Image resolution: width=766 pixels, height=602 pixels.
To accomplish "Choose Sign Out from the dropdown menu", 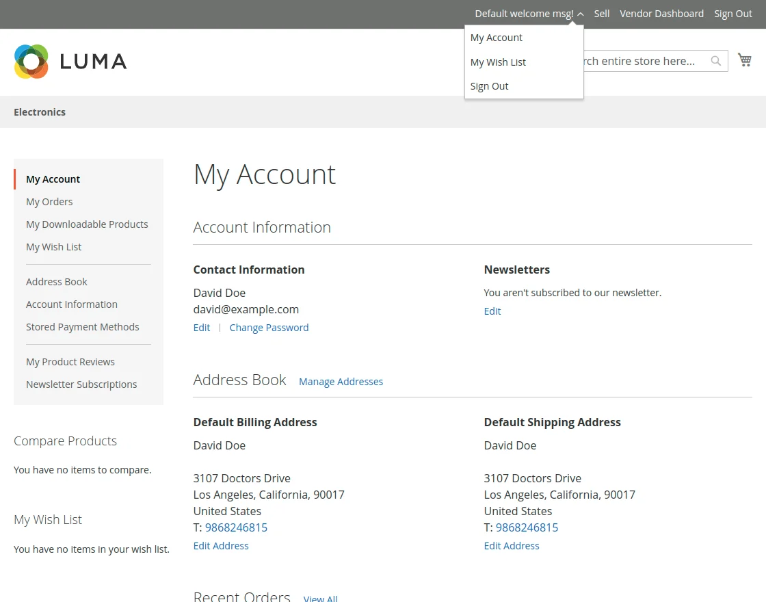I will tap(489, 86).
